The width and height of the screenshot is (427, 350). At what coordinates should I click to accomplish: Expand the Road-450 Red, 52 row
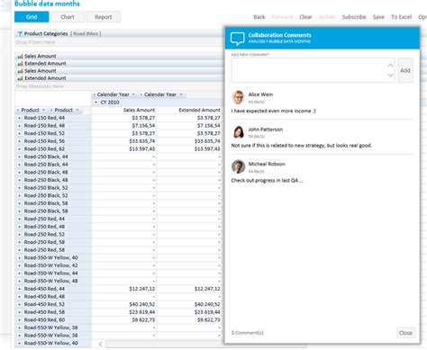tap(20, 304)
